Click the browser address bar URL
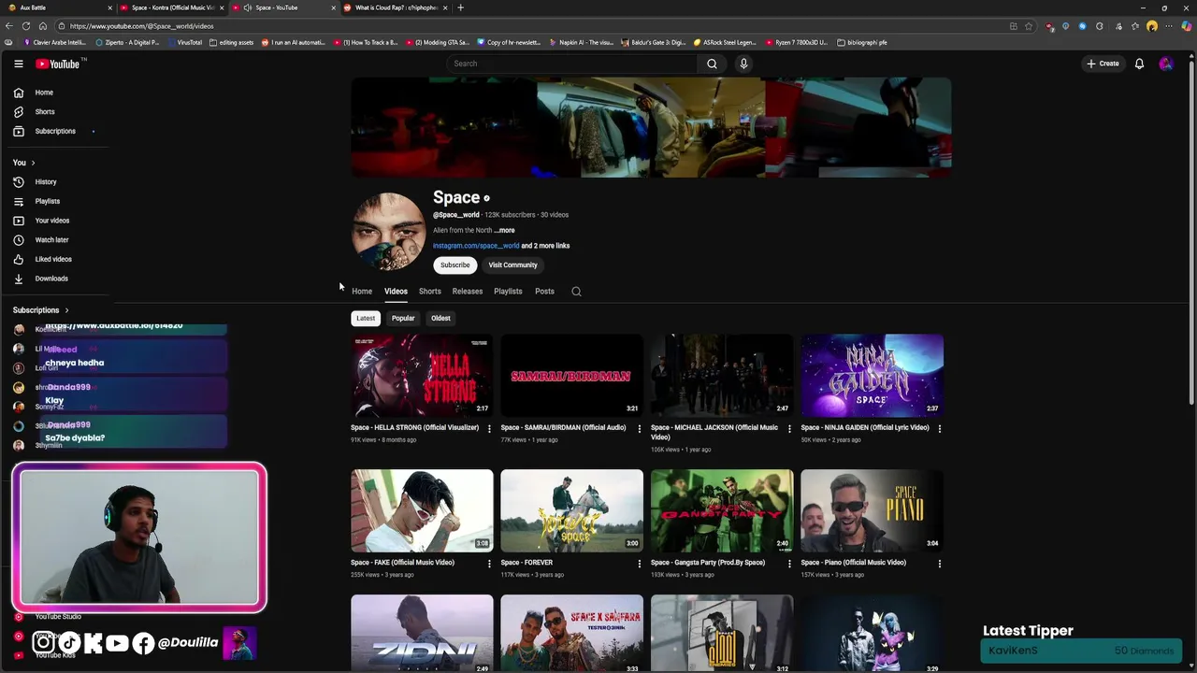 click(141, 26)
